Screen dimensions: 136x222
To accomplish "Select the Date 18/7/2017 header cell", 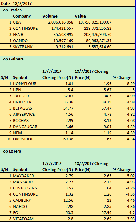I will pyautogui.click(x=68, y=3).
